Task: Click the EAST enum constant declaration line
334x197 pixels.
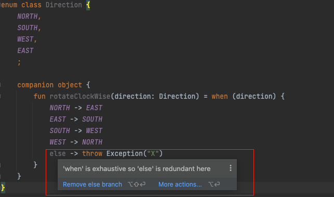Action: click(x=25, y=51)
